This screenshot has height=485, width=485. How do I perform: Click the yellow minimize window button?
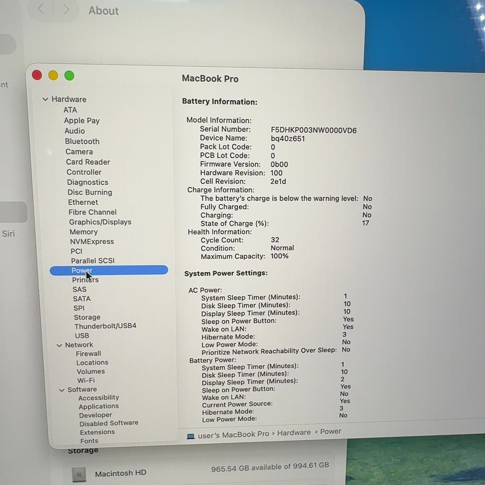53,76
